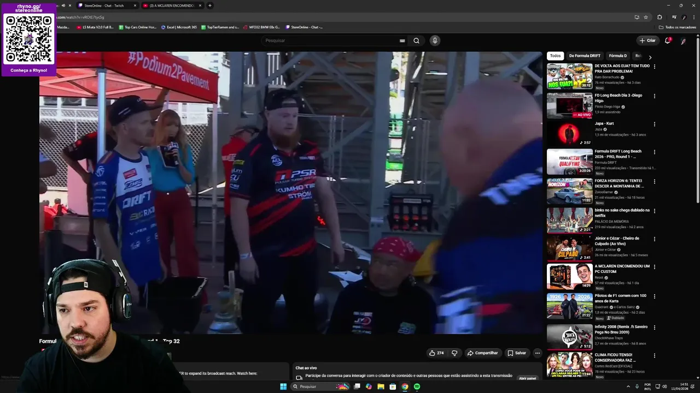This screenshot has width=700, height=393.
Task: Open 'LS Miata V2.0 Full B...' bookmark
Action: [95, 27]
